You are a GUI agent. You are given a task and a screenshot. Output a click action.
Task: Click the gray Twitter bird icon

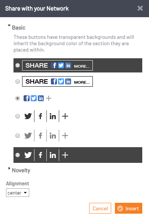point(28,136)
